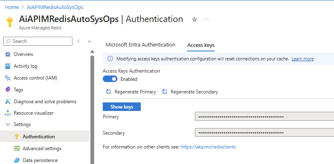This screenshot has height=164, width=334.
Task: Open Resource visualizer page
Action: point(34,113)
